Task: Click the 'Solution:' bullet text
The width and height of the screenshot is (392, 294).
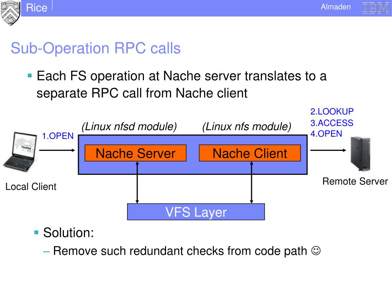Action: (69, 233)
